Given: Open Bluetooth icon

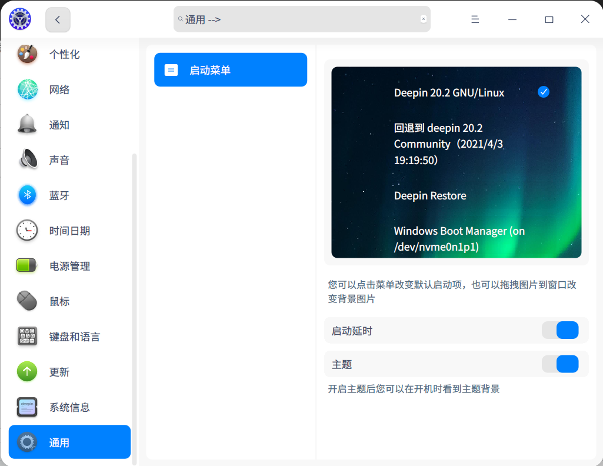Looking at the screenshot, I should (x=27, y=195).
